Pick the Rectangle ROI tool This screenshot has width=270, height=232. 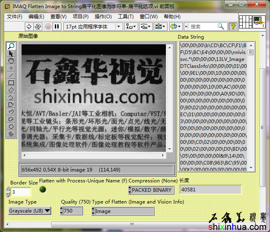[11, 82]
